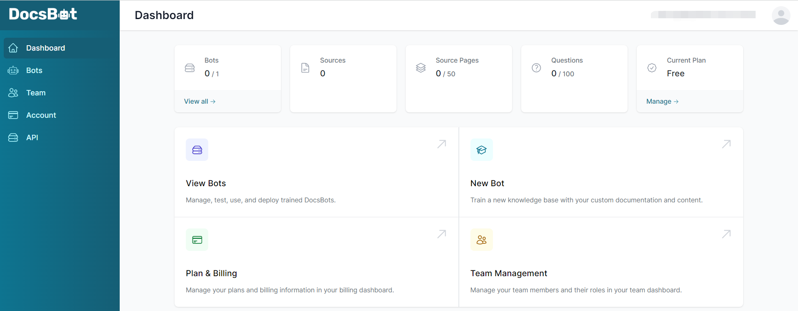798x311 pixels.
Task: Click the Team people icon in sidebar
Action: click(13, 93)
